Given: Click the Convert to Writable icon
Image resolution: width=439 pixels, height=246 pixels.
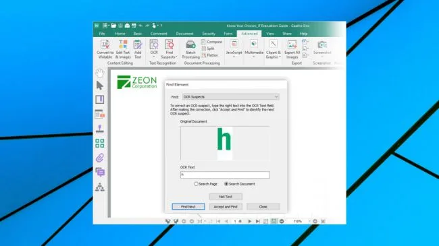Looking at the screenshot, I should click(x=105, y=44).
